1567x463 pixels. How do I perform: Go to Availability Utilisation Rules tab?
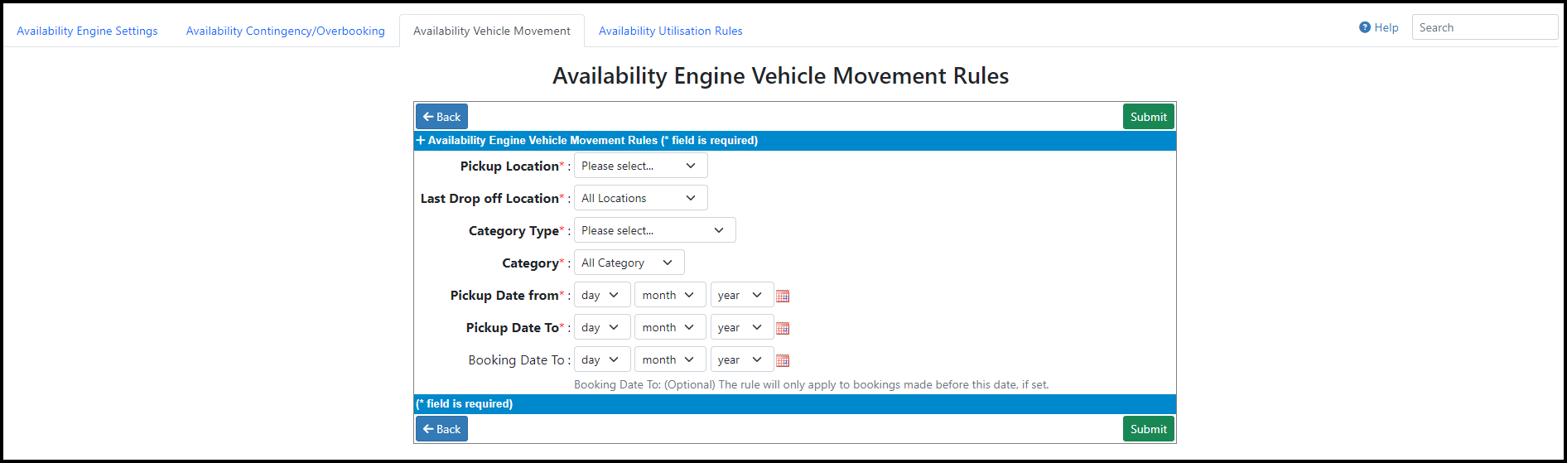[671, 31]
